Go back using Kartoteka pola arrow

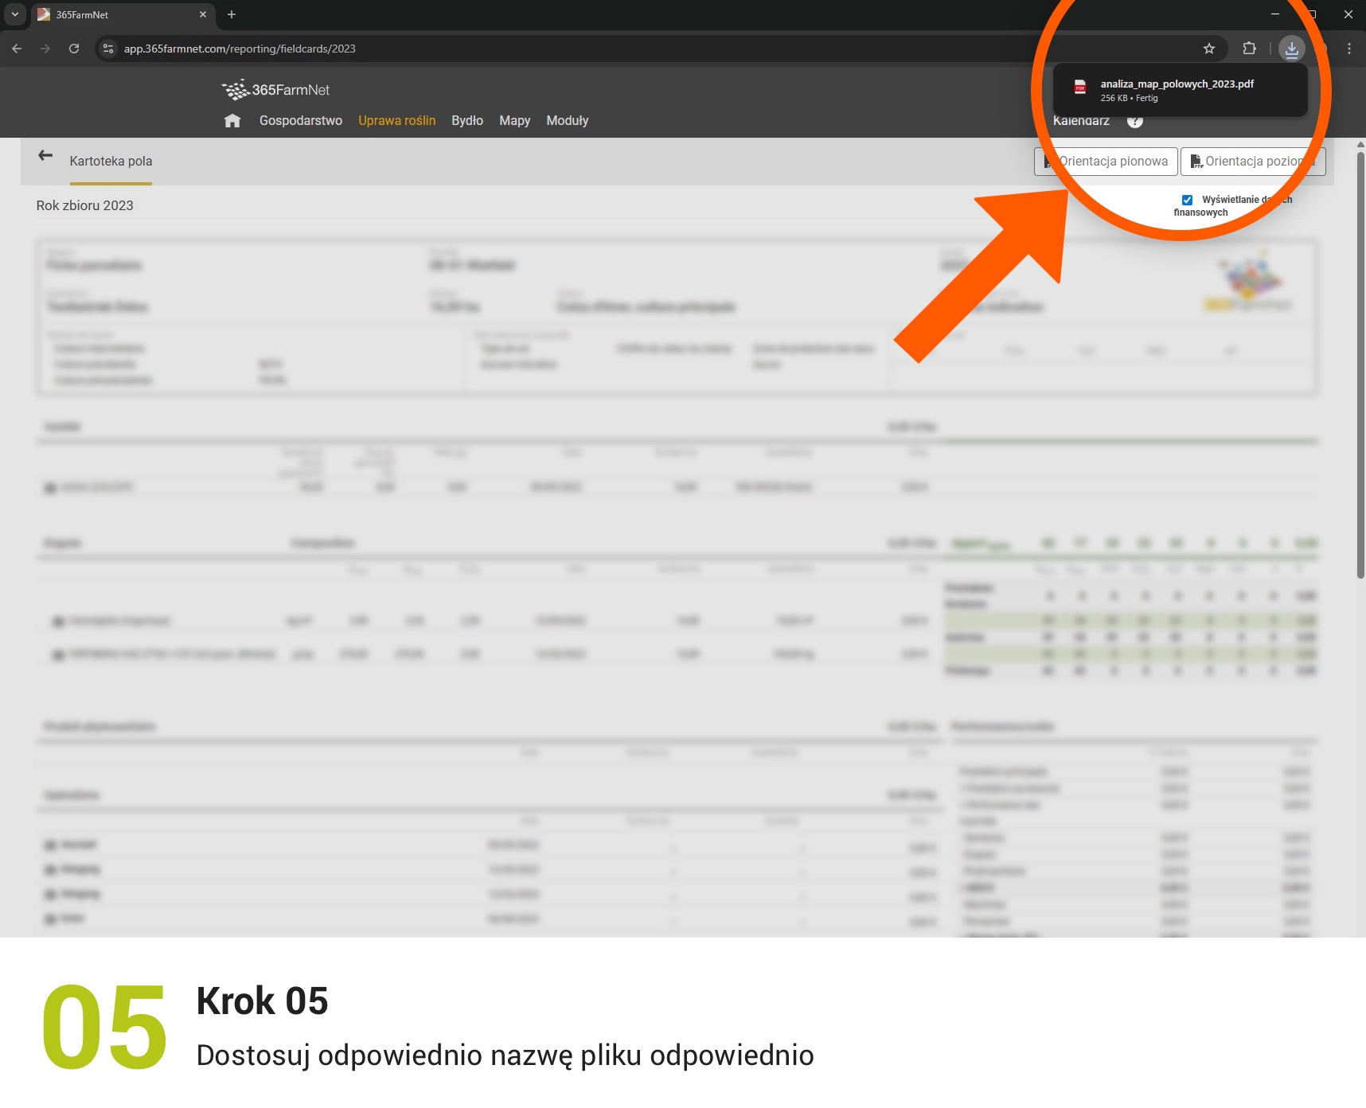[45, 156]
